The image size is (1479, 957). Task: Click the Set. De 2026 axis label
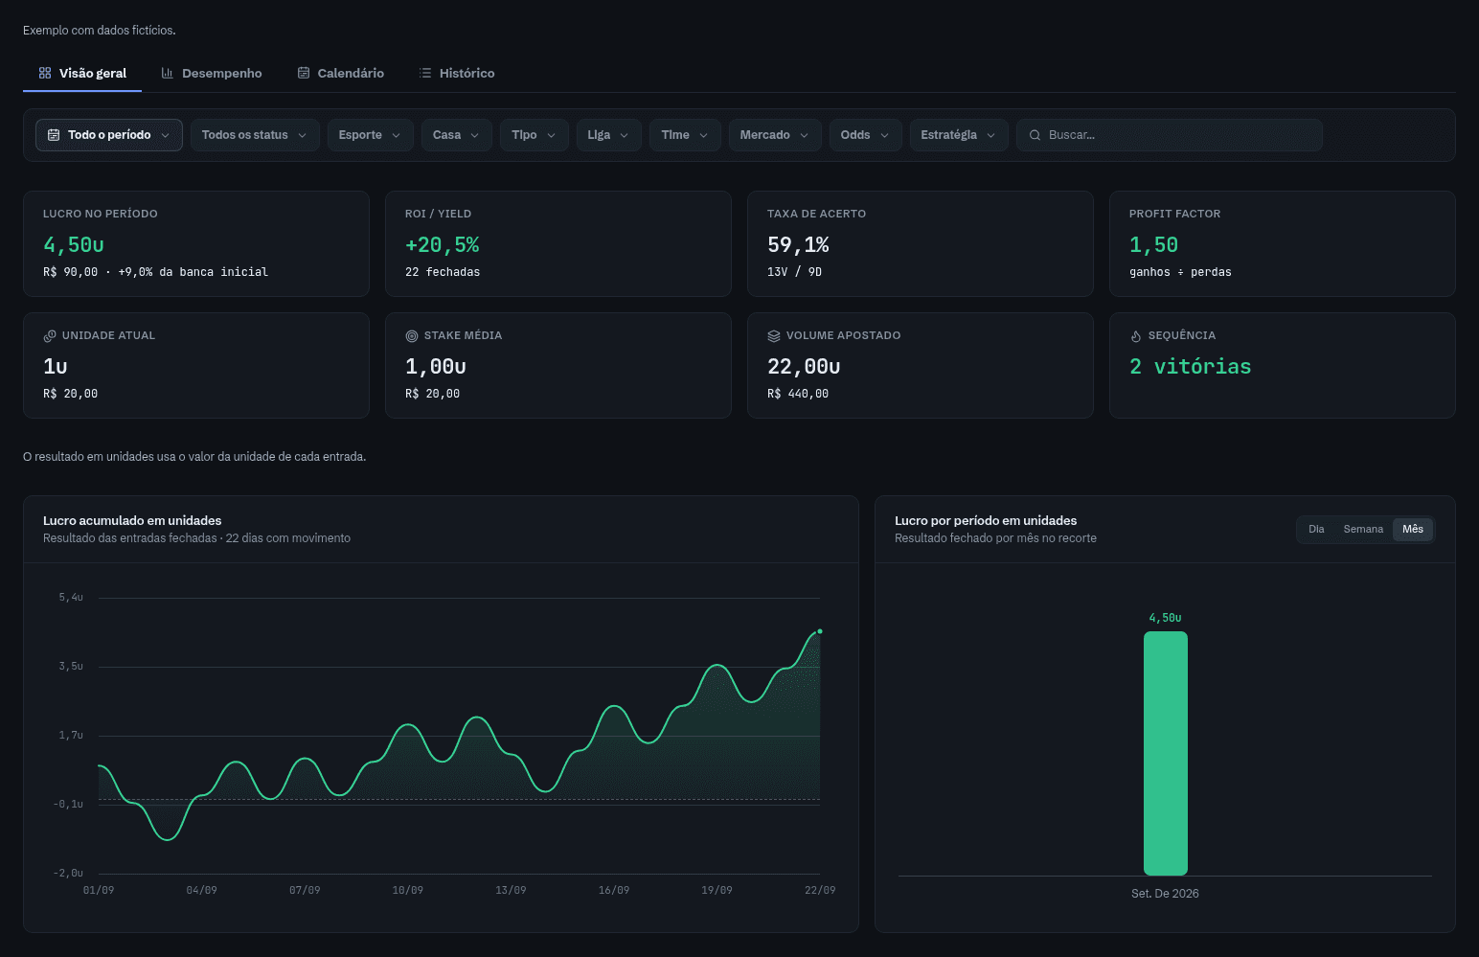coord(1165,894)
